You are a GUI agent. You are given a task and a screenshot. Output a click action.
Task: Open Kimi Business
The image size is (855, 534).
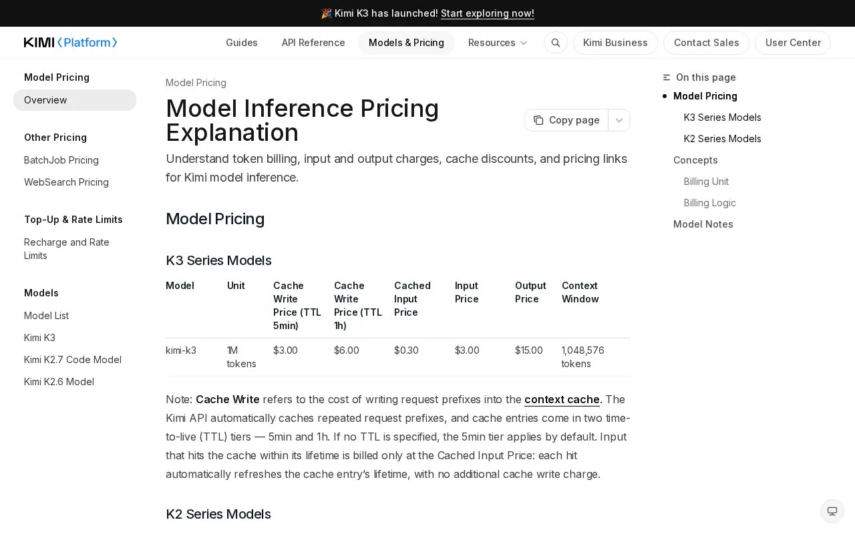coord(615,43)
